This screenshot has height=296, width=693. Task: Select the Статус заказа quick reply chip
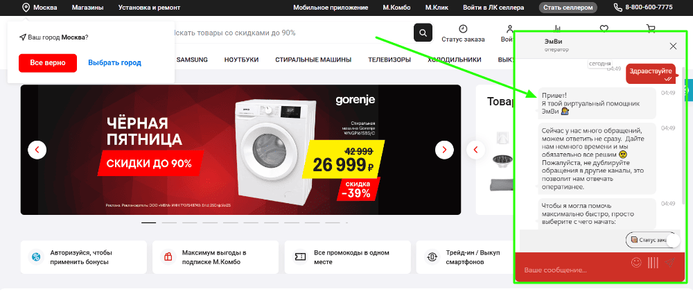coord(651,240)
